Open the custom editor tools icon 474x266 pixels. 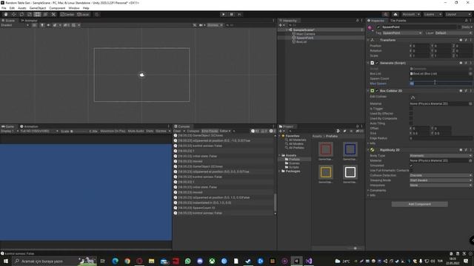tap(53, 14)
